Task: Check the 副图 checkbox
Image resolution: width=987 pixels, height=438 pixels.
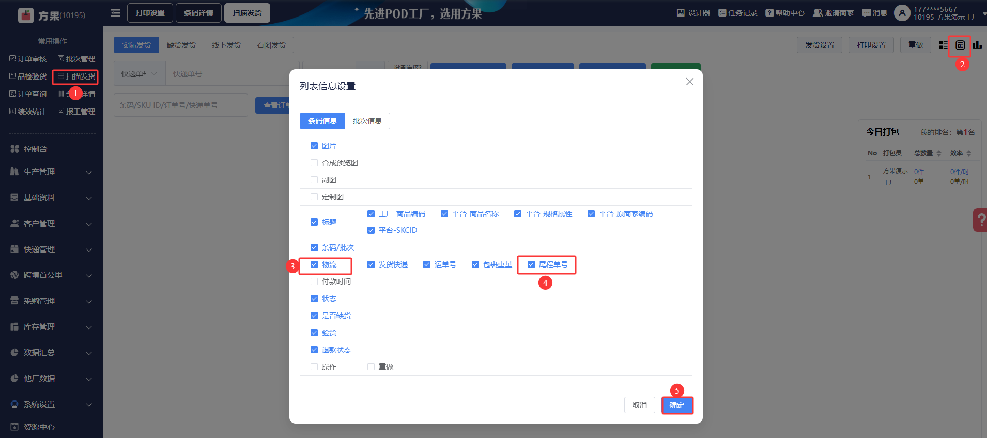Action: [x=314, y=180]
